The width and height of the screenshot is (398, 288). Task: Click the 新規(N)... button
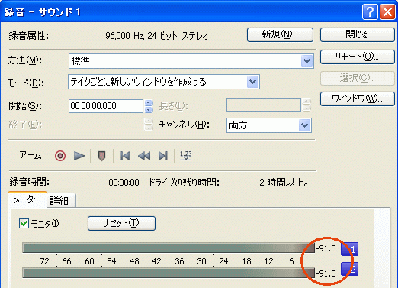(280, 34)
